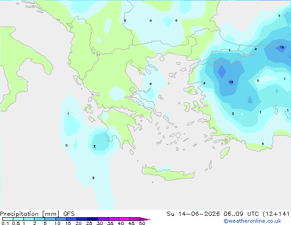Image resolution: width=291 pixels, height=225 pixels.
Task: Select the magenta swatch between 40 and 45
Action: tap(124, 219)
